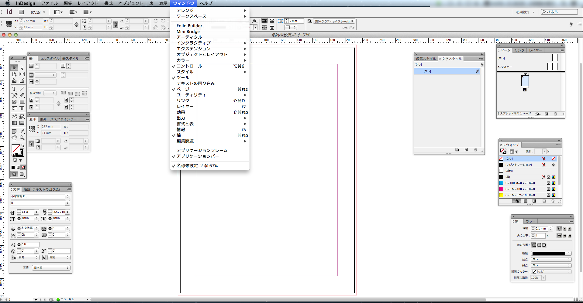Click the fx effects icon in control bar
The height and width of the screenshot is (303, 583).
[255, 21]
